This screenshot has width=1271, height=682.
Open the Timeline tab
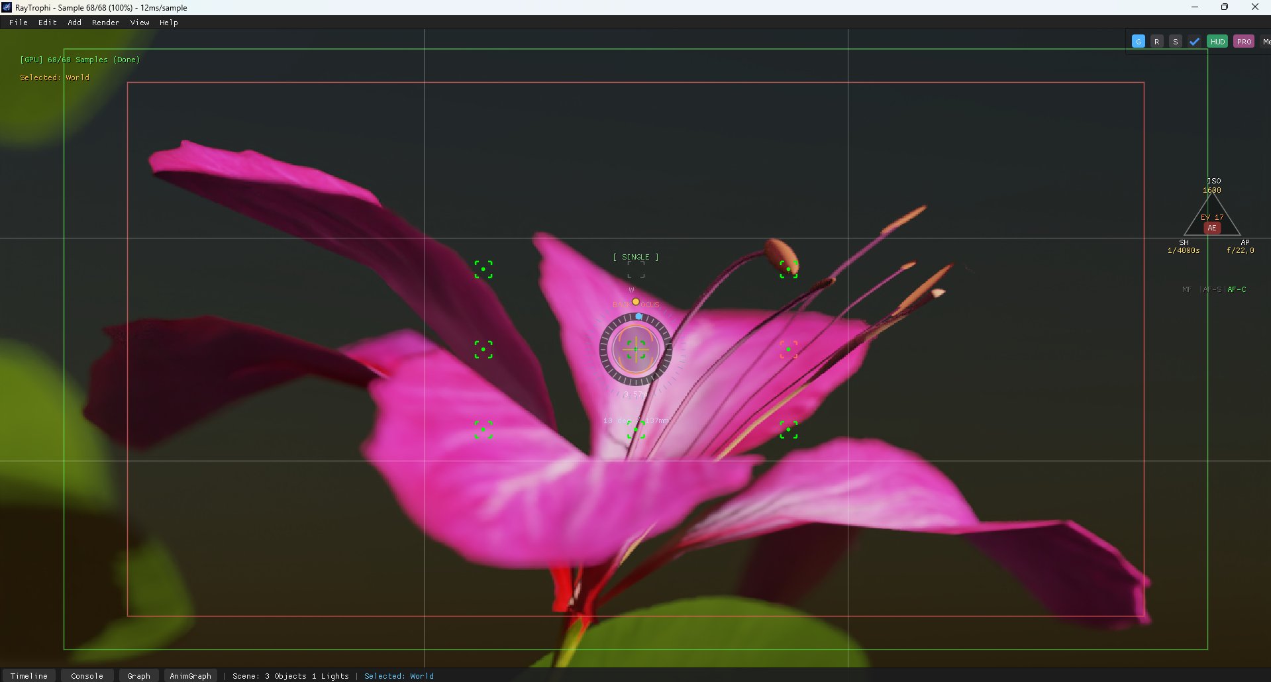click(29, 675)
